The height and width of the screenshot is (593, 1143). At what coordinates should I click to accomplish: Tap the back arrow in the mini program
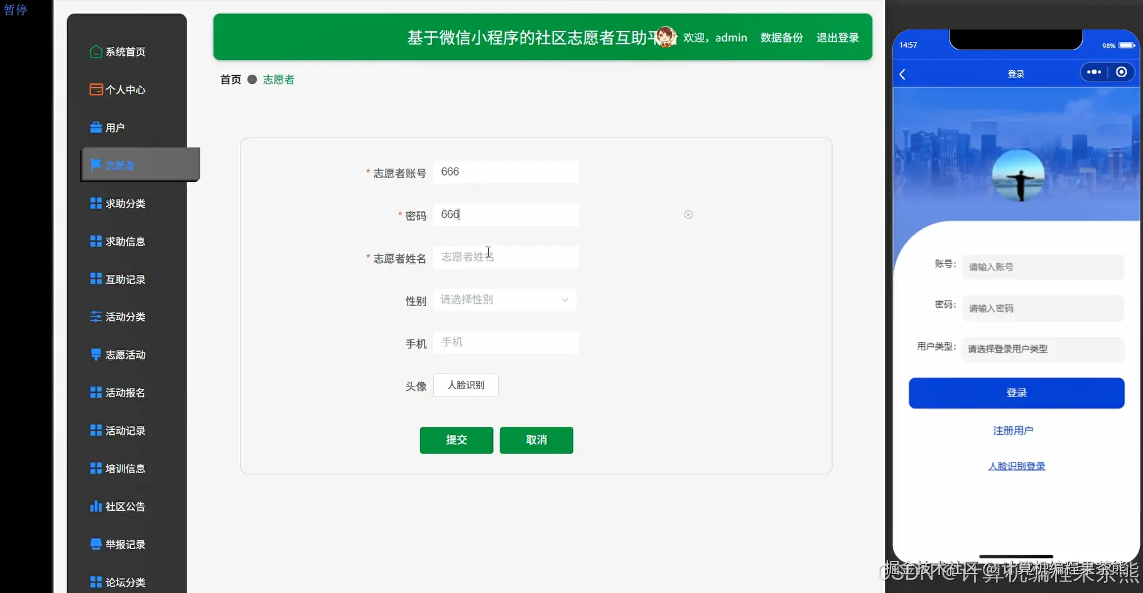click(x=902, y=74)
